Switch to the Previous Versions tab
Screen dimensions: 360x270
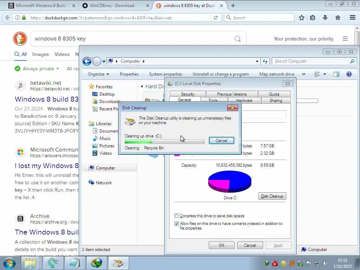click(x=232, y=94)
